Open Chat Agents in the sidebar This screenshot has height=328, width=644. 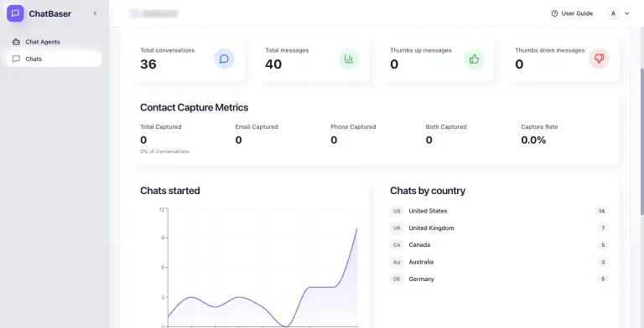(55, 42)
